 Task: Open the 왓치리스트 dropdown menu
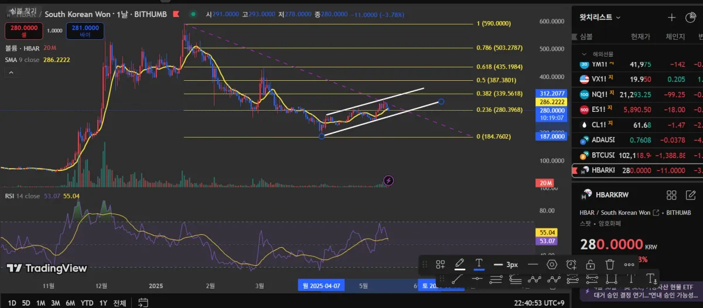tap(600, 18)
